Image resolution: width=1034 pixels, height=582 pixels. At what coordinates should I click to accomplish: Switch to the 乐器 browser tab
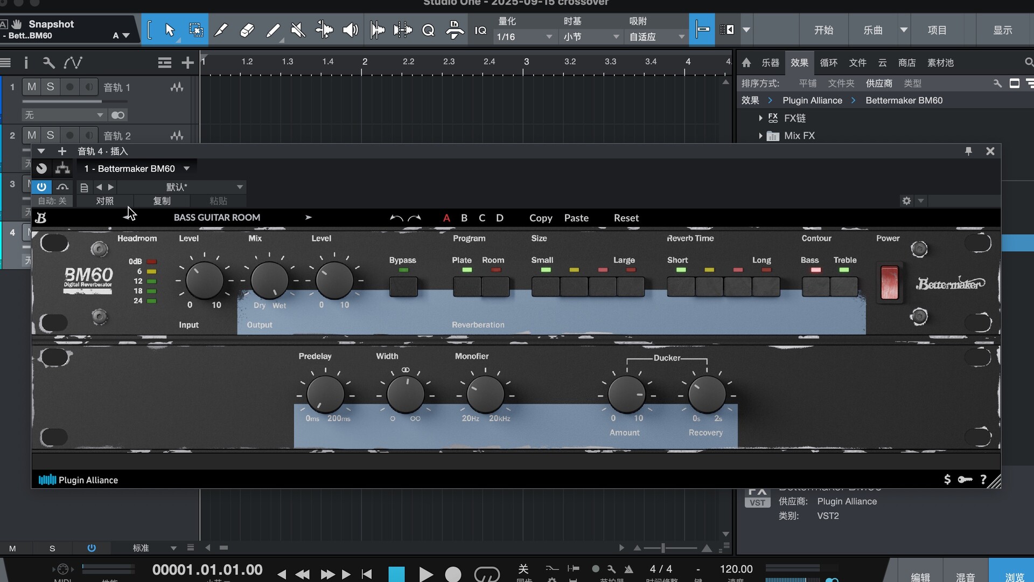(x=770, y=63)
